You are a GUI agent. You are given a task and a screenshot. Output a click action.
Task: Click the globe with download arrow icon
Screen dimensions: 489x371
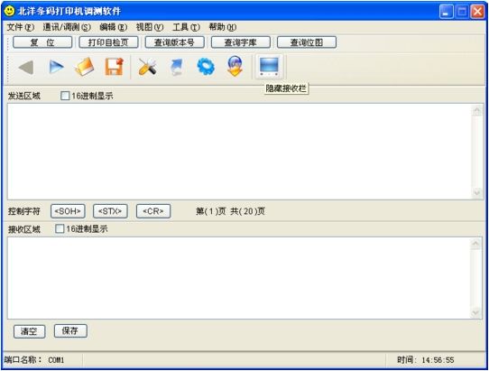[x=235, y=66]
